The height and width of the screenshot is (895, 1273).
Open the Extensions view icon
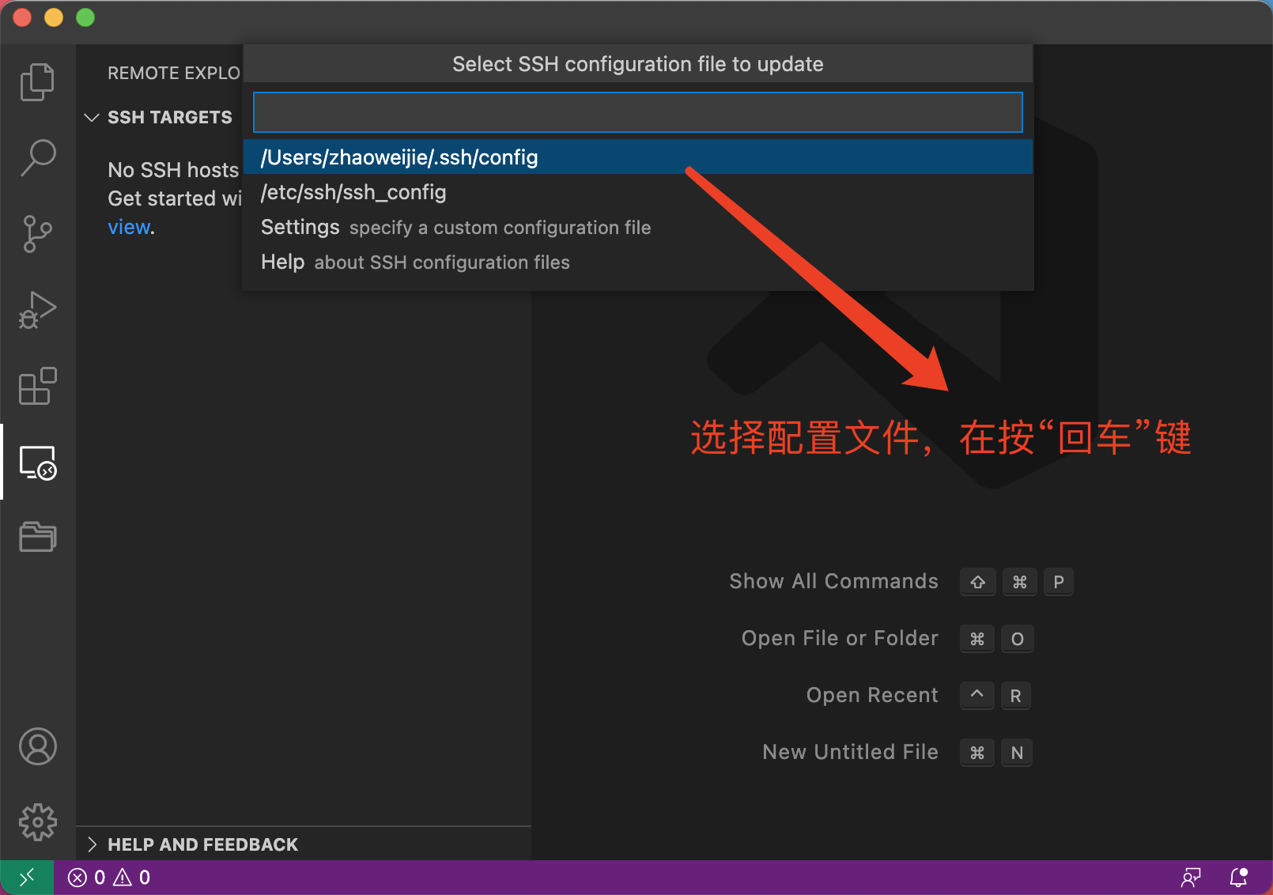click(37, 386)
